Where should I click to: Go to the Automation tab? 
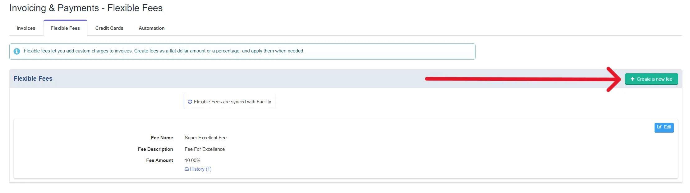point(152,28)
